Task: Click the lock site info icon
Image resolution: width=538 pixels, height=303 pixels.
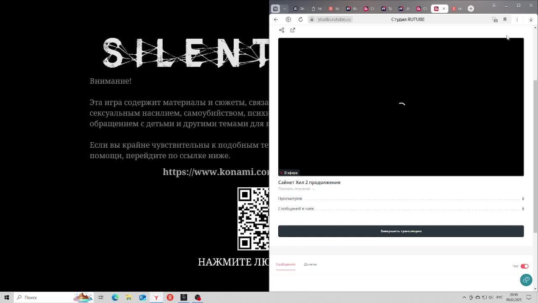Action: [x=311, y=19]
